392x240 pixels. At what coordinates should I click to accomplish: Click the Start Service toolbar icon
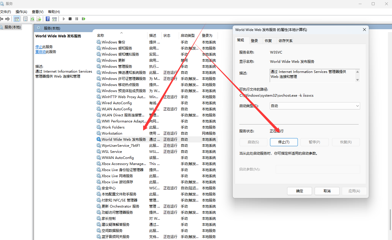[x=63, y=19]
